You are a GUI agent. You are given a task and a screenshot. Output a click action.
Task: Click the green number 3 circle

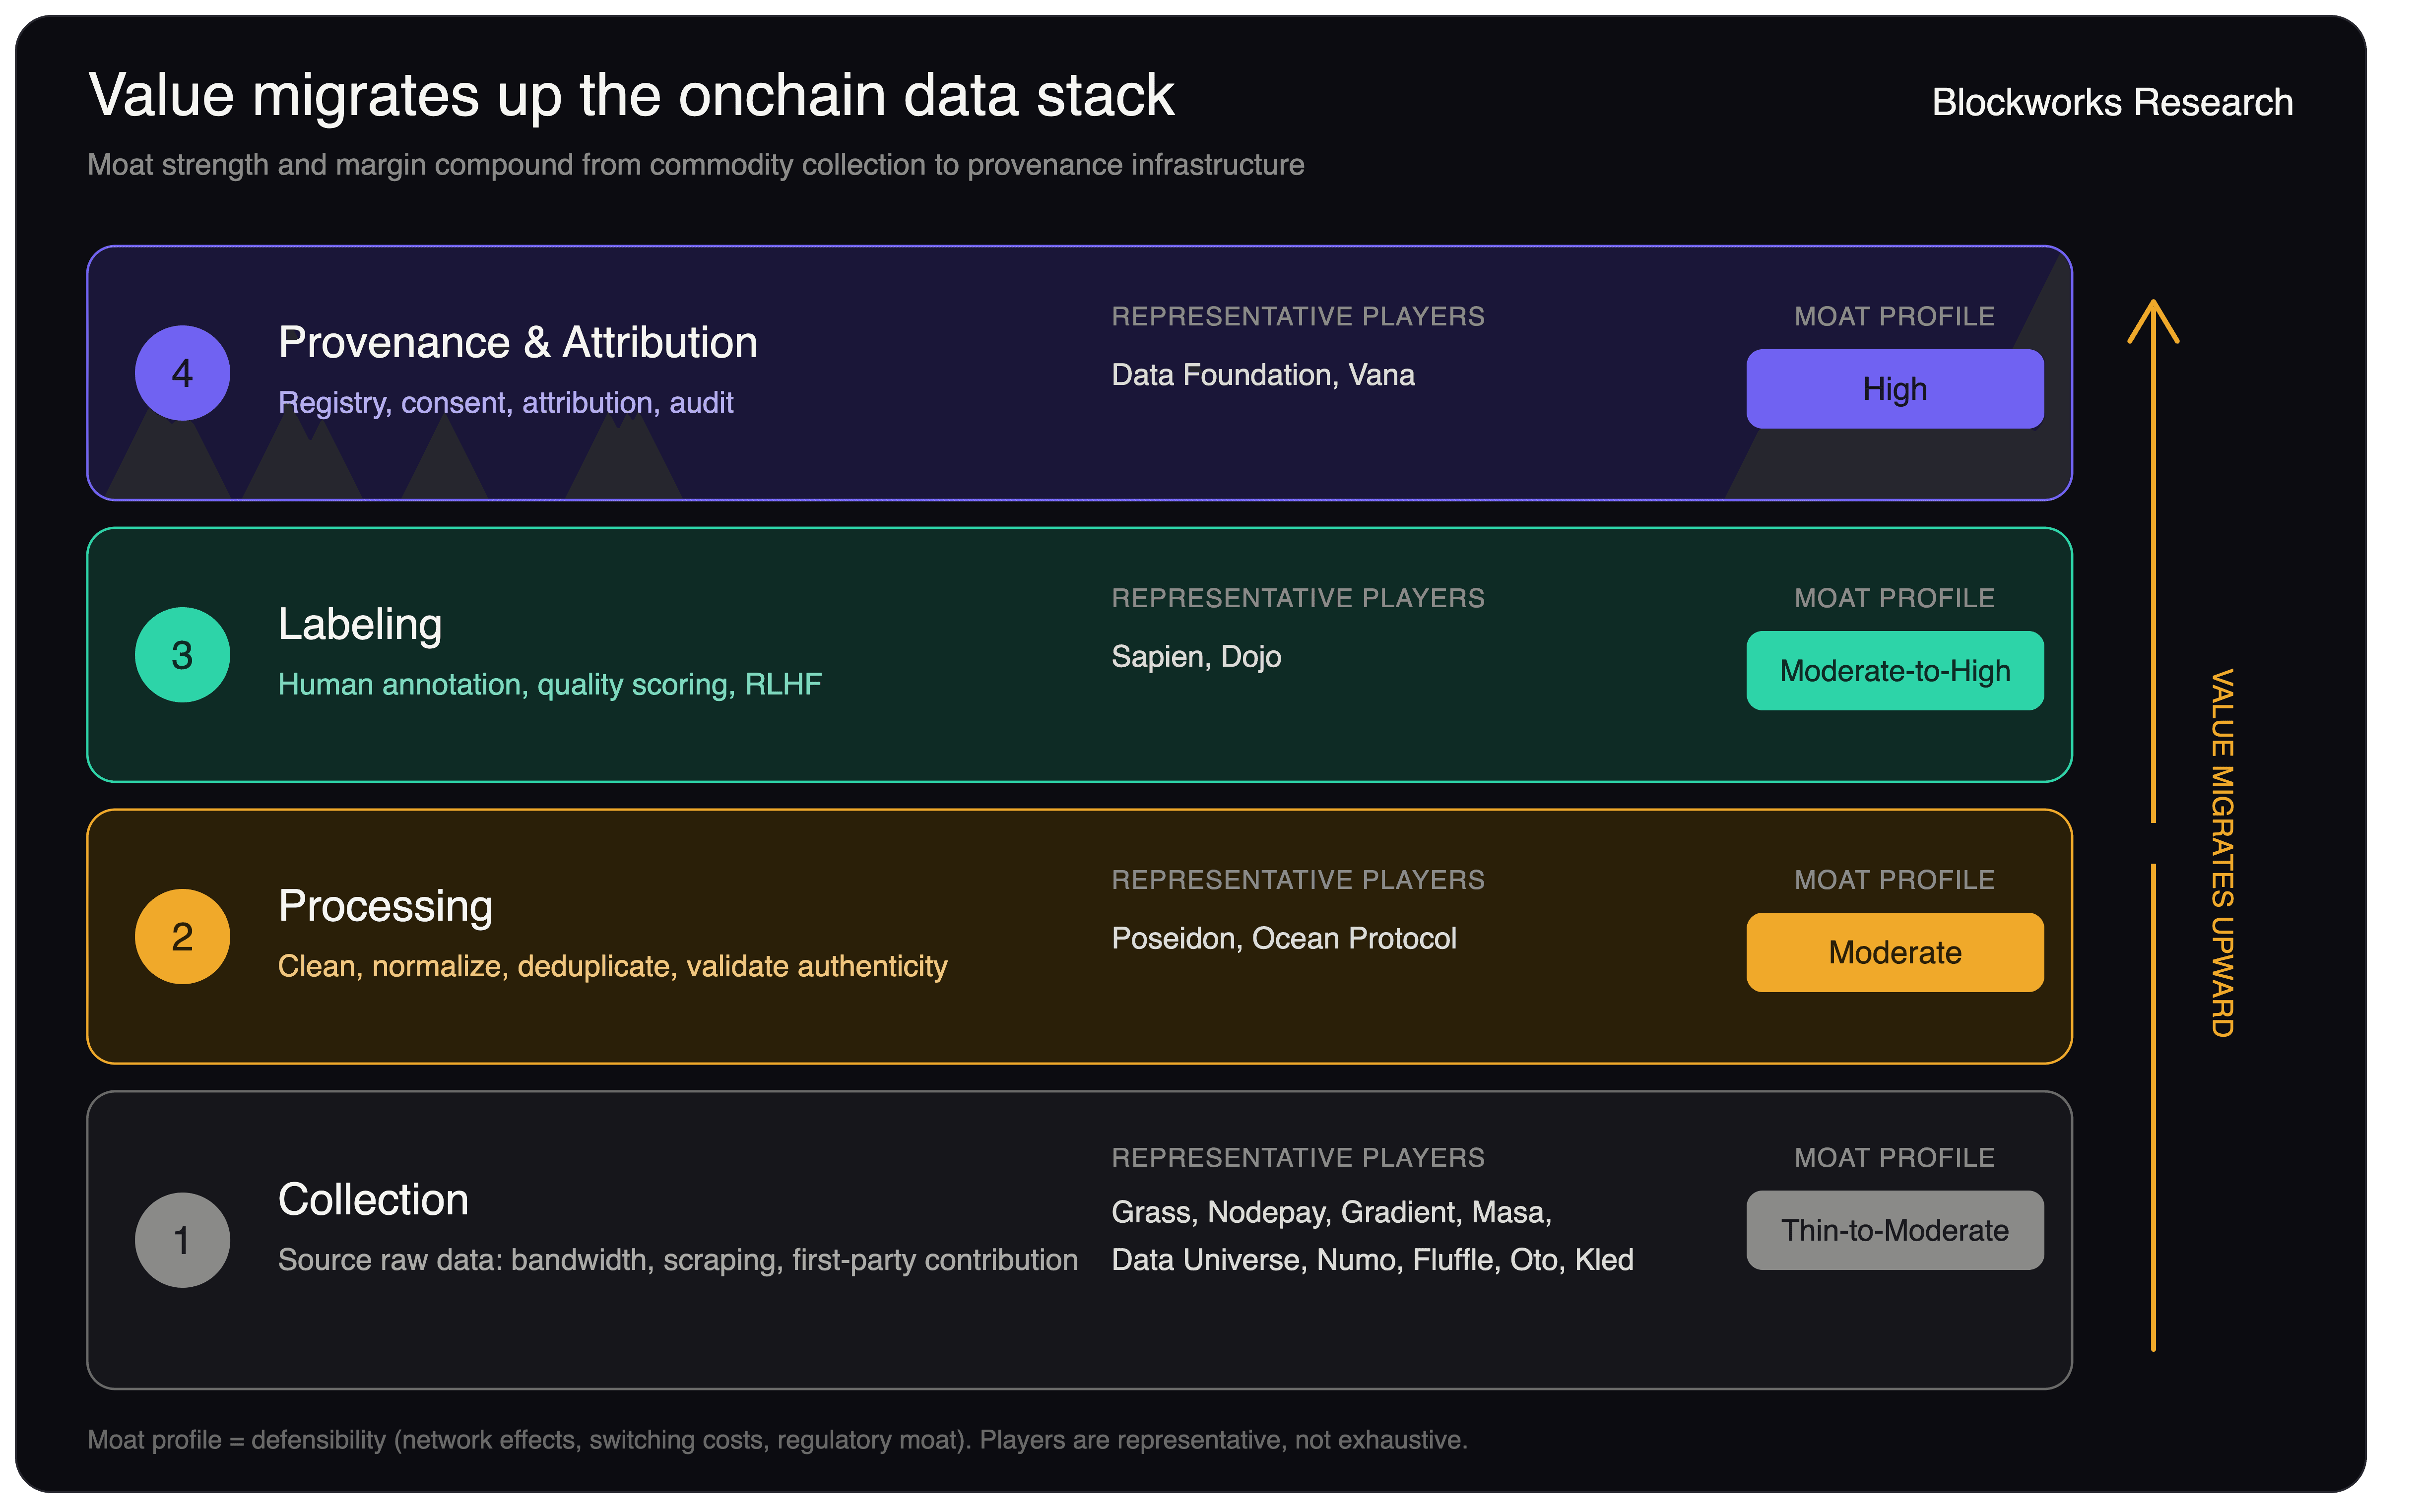click(x=182, y=655)
